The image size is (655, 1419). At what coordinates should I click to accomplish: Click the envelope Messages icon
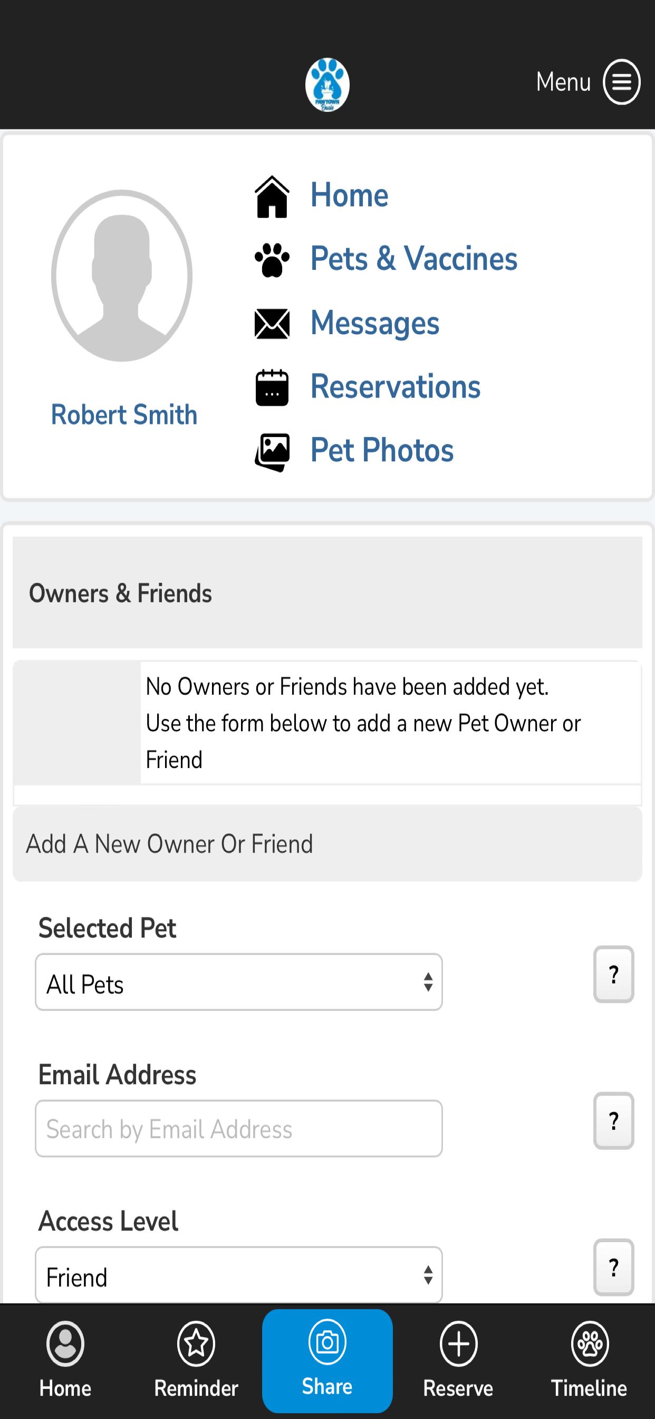click(272, 324)
